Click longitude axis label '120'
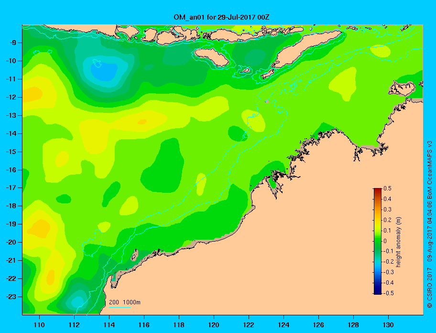This screenshot has width=436, height=333. pos(214,325)
